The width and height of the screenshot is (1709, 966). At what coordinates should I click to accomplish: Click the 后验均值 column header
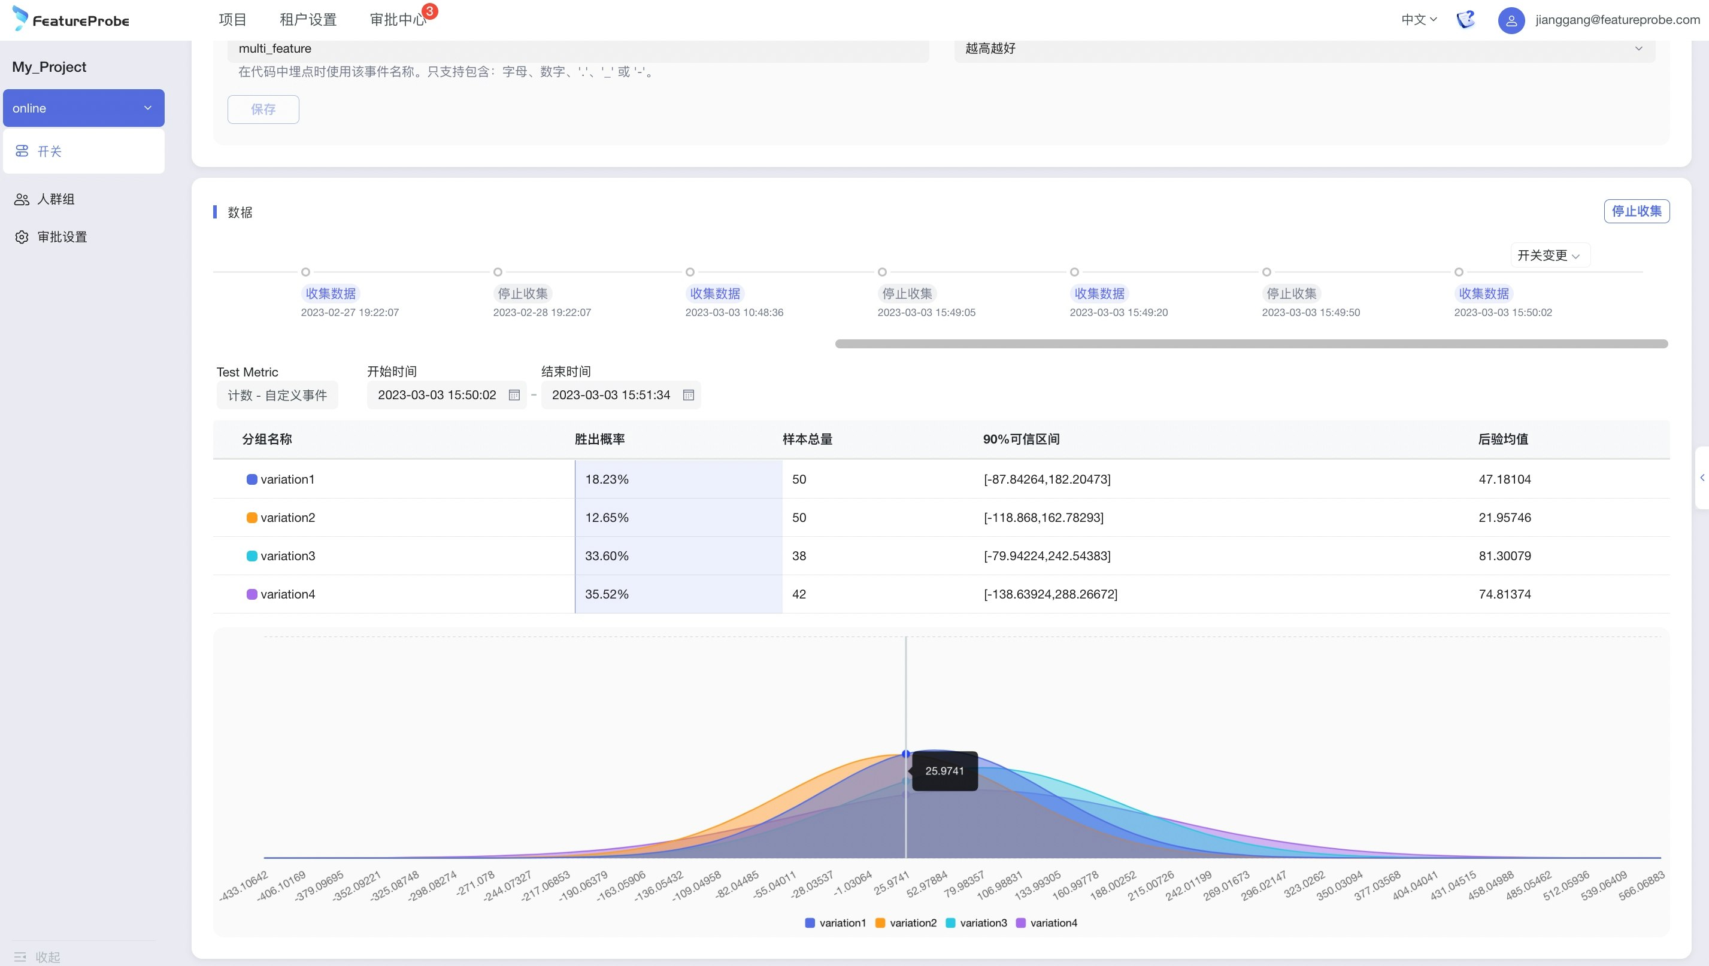[1503, 439]
